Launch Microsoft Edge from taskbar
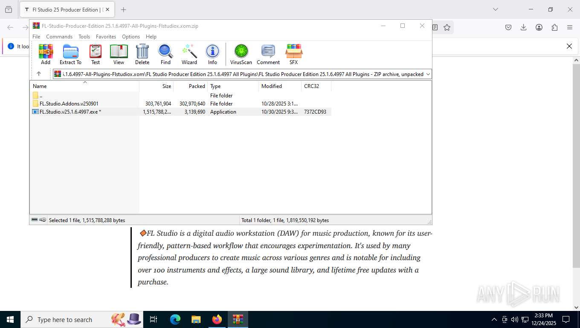The image size is (580, 328). [x=175, y=319]
